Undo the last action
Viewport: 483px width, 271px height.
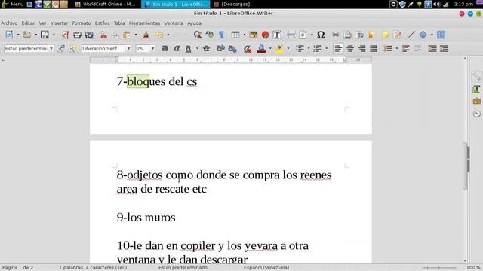click(159, 35)
